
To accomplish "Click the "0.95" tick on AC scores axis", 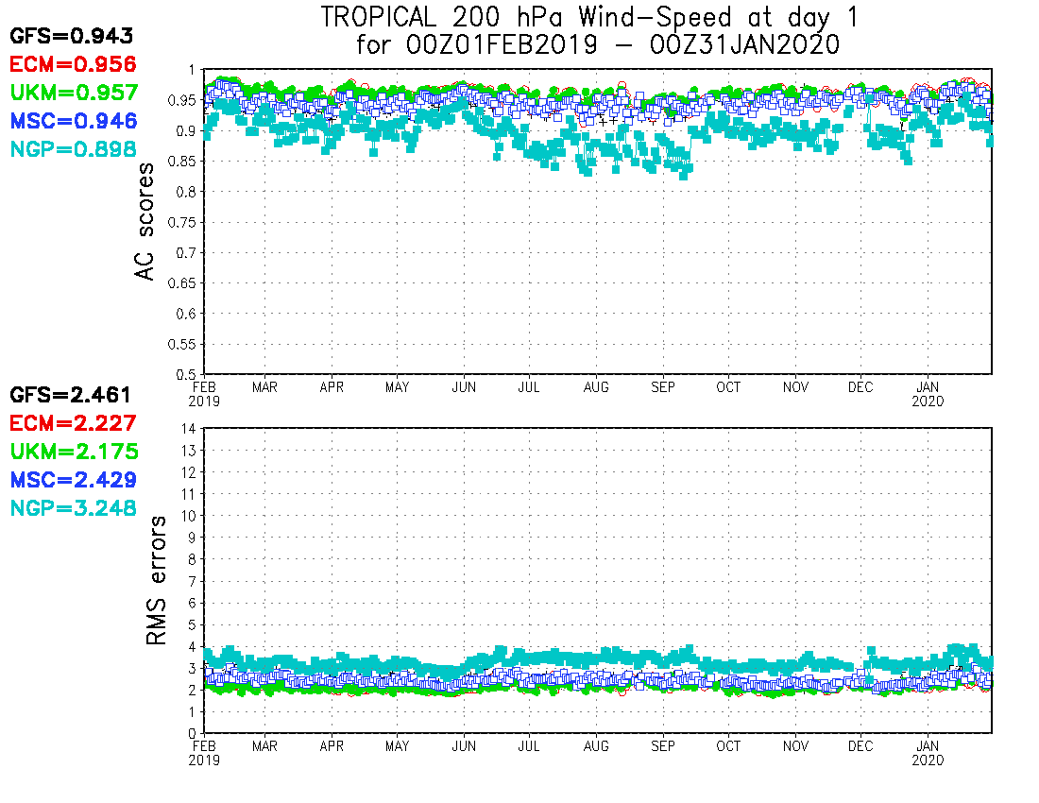I will coord(183,101).
